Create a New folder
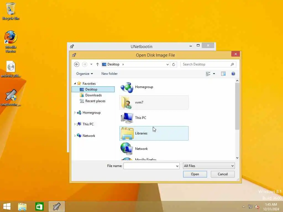The width and height of the screenshot is (283, 212). click(x=109, y=74)
